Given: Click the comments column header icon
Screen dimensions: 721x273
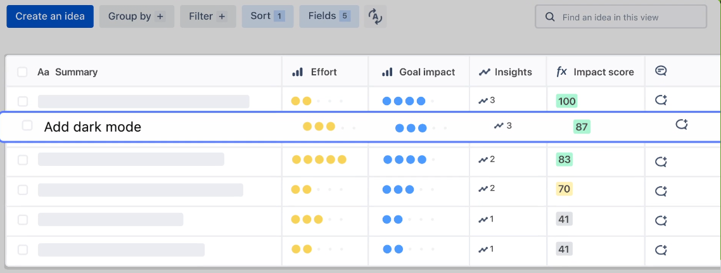Looking at the screenshot, I should tap(661, 72).
